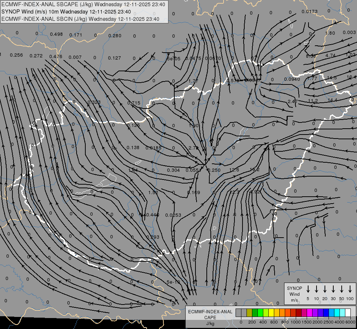Click the map value '0.125'

coord(133,125)
